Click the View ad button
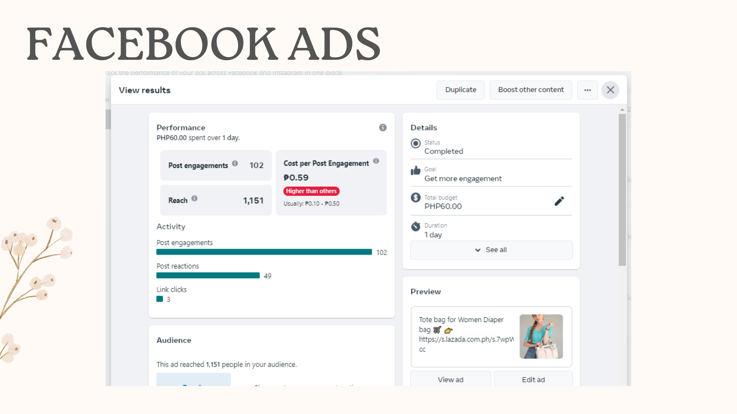 point(451,379)
